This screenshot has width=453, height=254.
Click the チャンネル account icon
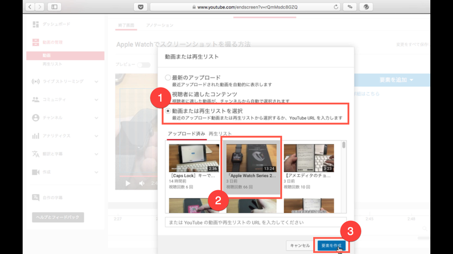(36, 118)
